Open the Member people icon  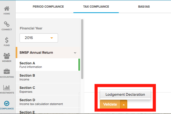7,56
